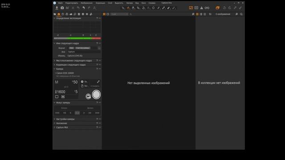Screen dimensions: 285x160
Task: Click the rotate right toolbar icon
Action: [x=230, y=8]
